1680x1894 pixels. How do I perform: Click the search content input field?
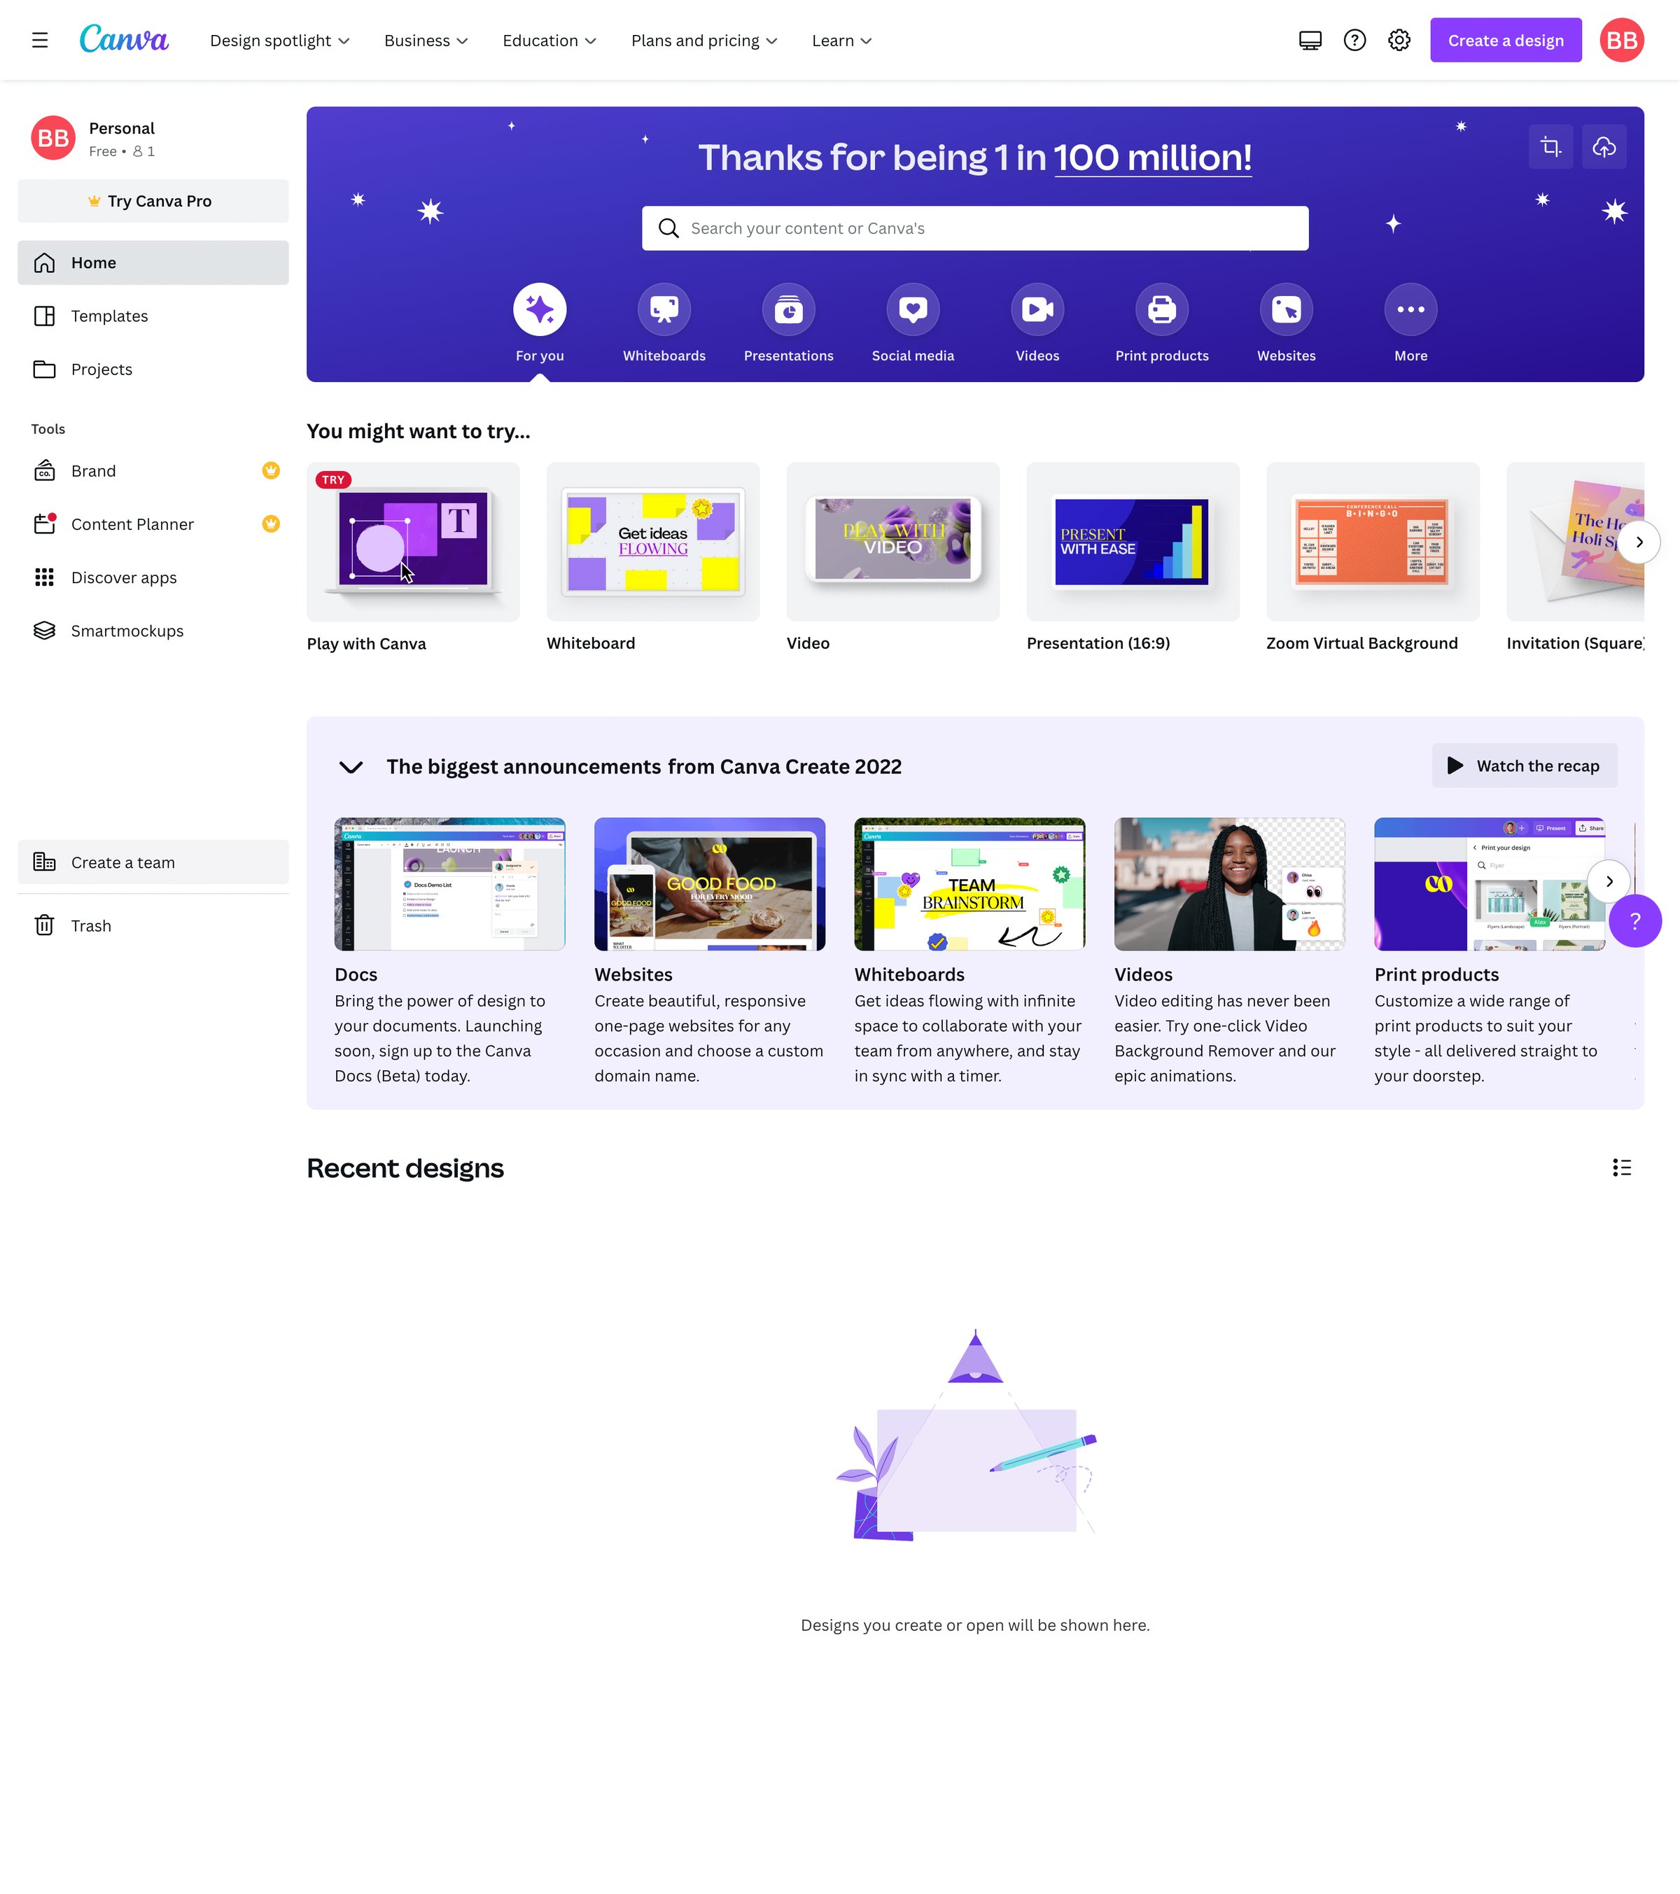pos(975,228)
